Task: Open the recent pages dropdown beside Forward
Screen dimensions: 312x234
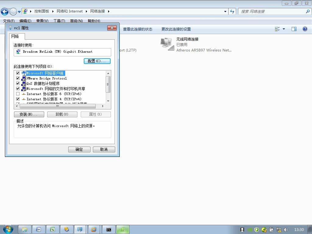Action: pyautogui.click(x=19, y=12)
